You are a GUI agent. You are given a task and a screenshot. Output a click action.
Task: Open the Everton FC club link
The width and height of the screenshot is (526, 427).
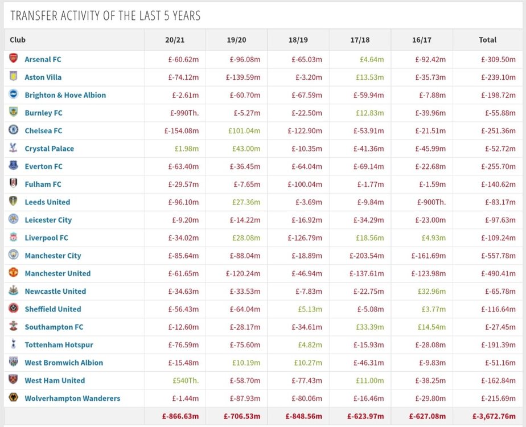tap(44, 166)
